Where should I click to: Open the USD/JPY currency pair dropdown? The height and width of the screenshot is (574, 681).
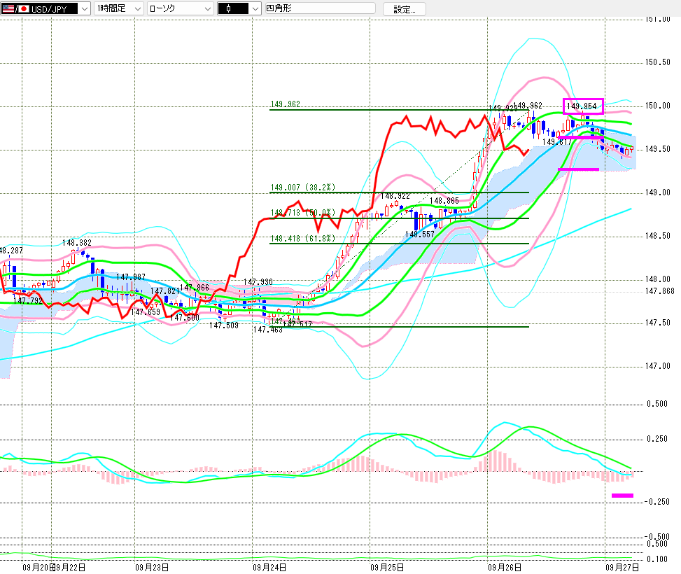[84, 8]
